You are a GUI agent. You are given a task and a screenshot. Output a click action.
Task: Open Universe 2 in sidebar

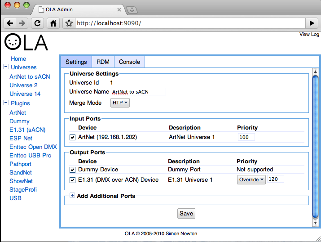[23, 85]
